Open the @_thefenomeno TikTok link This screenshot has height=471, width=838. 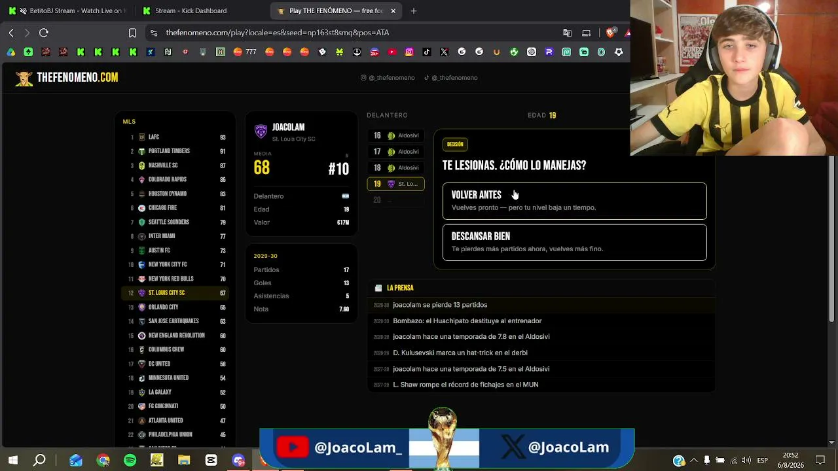coord(450,78)
